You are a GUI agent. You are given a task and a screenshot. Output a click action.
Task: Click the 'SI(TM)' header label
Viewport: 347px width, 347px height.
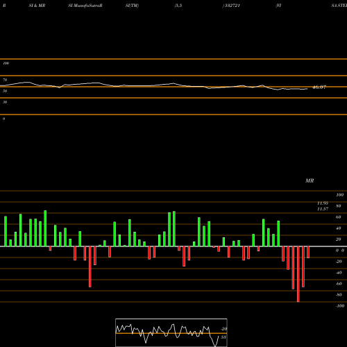[x=132, y=6]
